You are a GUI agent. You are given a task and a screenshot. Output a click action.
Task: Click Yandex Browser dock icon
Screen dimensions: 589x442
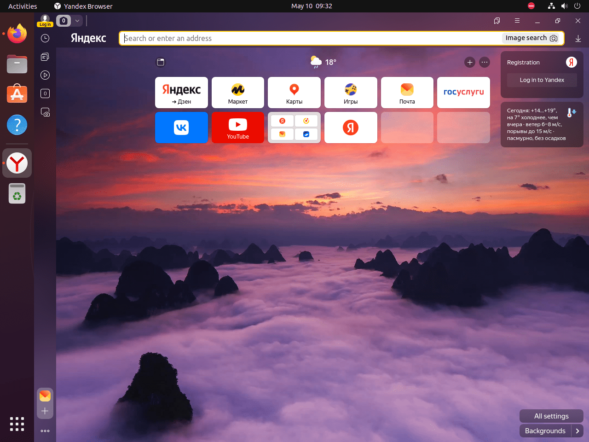tap(17, 163)
